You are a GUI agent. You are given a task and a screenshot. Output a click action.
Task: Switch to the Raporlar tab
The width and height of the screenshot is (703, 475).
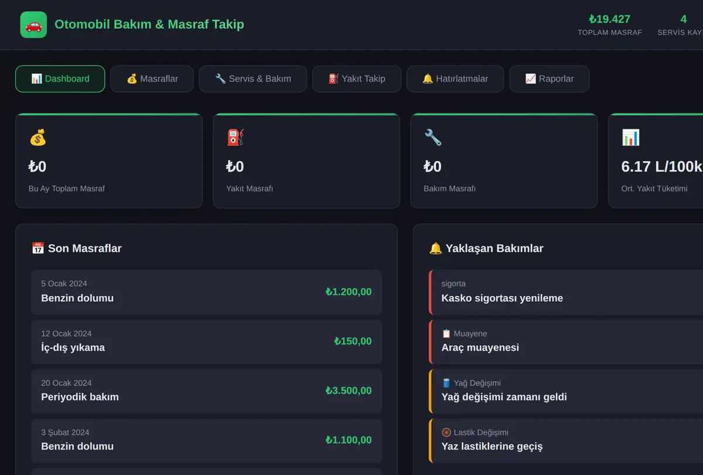(x=550, y=79)
